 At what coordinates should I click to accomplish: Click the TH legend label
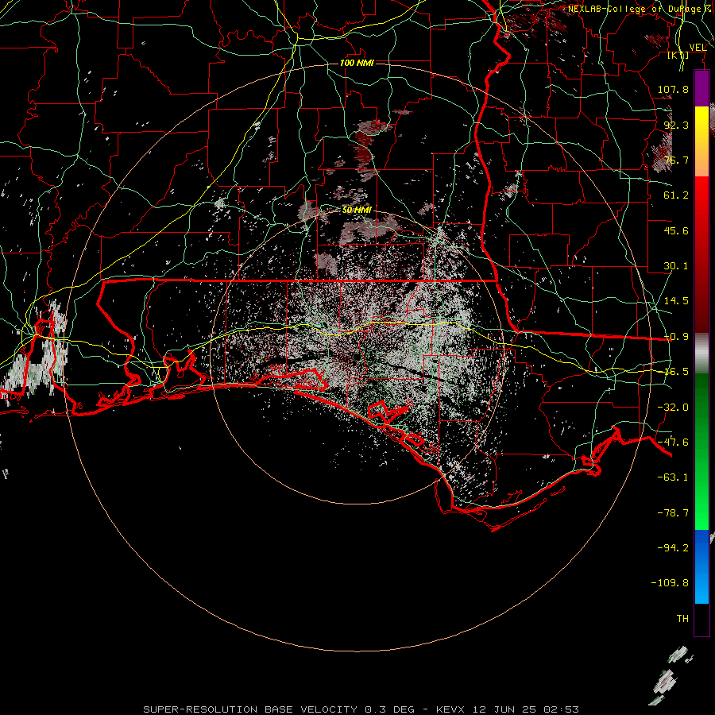click(682, 619)
